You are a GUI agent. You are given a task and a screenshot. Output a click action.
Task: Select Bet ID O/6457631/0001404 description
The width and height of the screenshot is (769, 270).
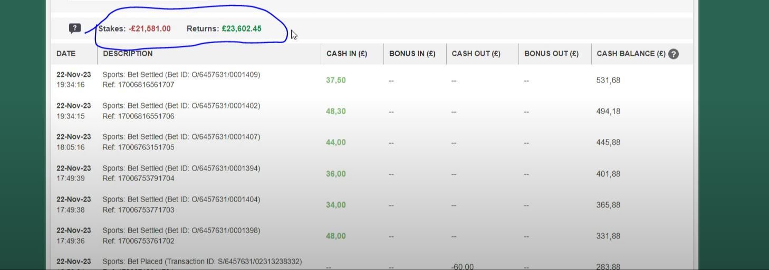click(x=181, y=199)
